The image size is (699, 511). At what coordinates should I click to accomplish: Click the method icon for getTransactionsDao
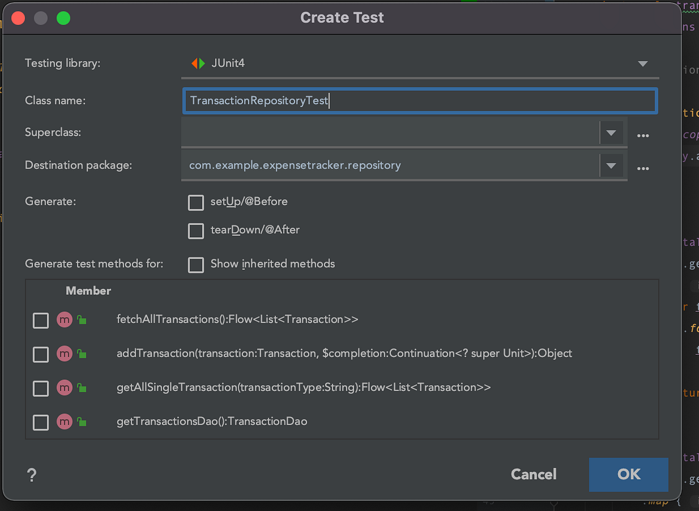[64, 422]
